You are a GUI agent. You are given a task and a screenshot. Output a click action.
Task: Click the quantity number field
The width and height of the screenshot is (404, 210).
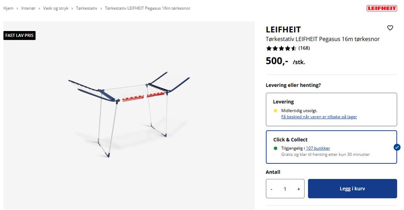285,189
